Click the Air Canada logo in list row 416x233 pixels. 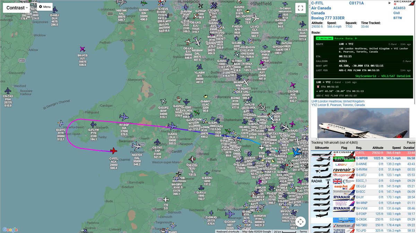pyautogui.click(x=344, y=153)
